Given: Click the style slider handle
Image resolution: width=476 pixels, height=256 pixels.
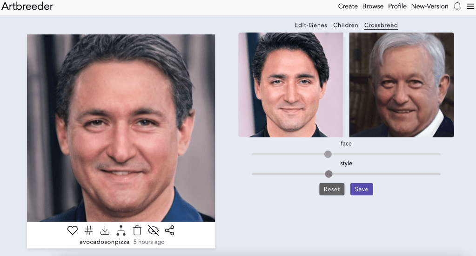Looking at the screenshot, I should tap(329, 174).
